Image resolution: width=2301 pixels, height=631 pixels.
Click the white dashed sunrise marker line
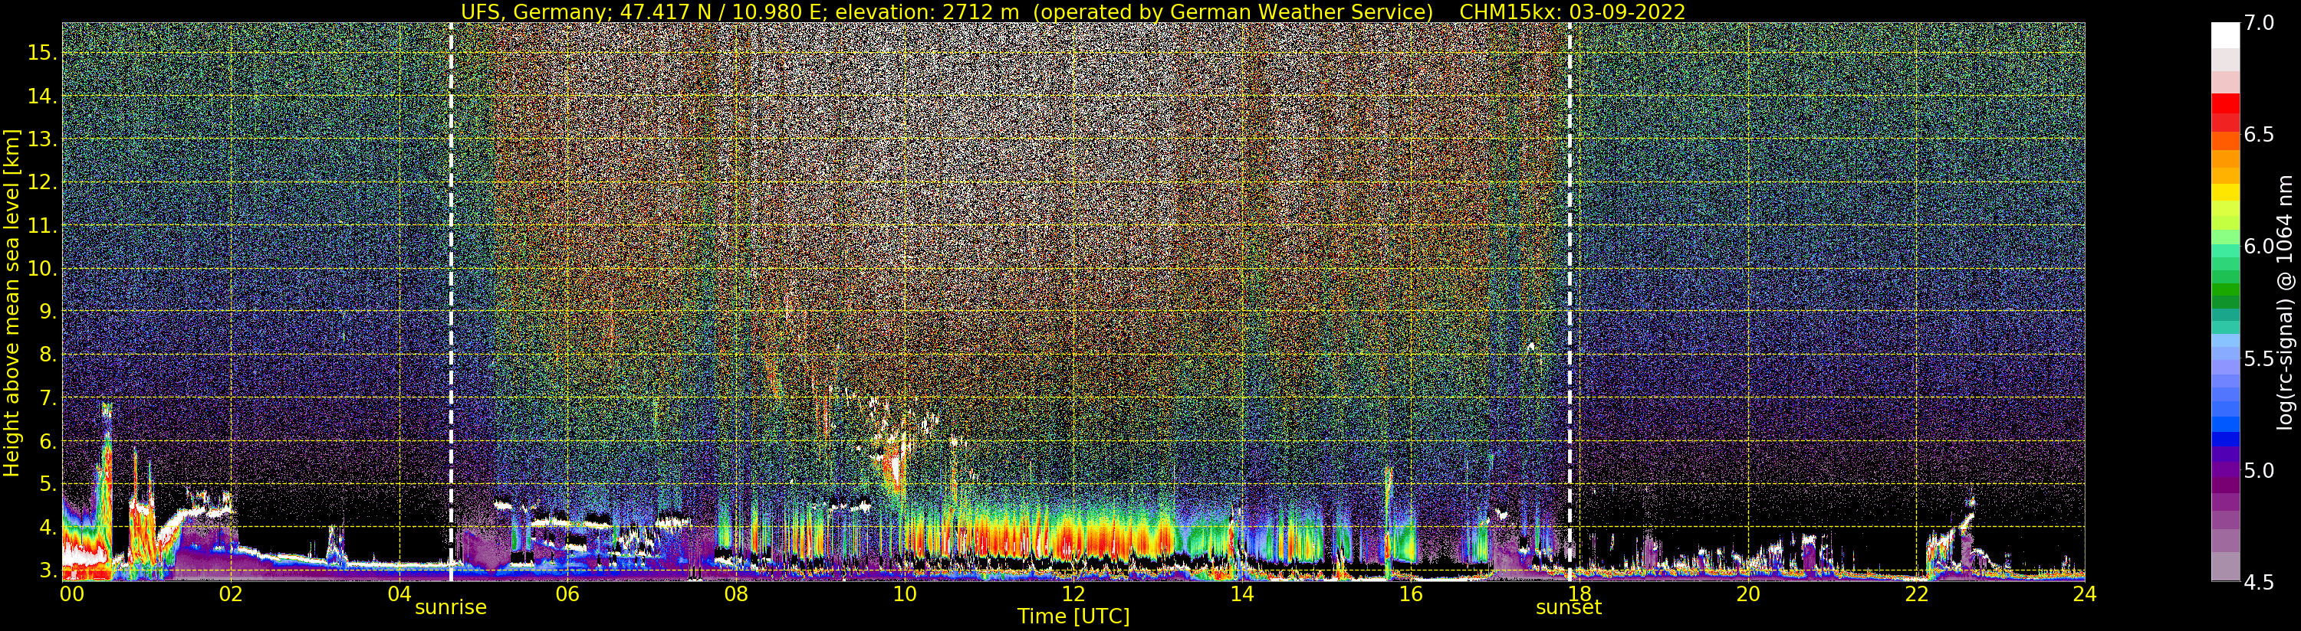(x=451, y=301)
